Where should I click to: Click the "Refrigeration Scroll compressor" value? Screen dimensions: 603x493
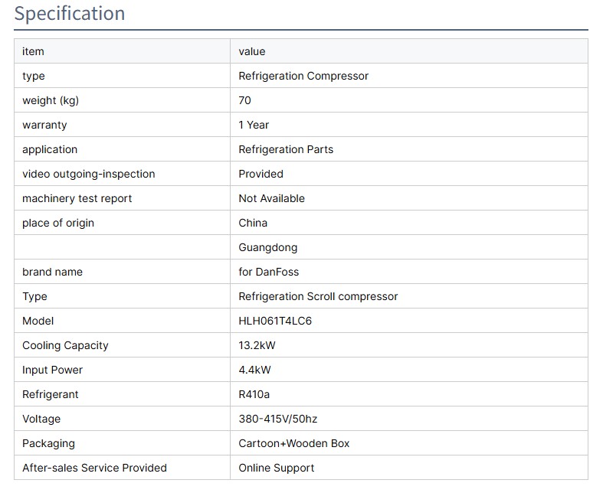click(x=318, y=296)
